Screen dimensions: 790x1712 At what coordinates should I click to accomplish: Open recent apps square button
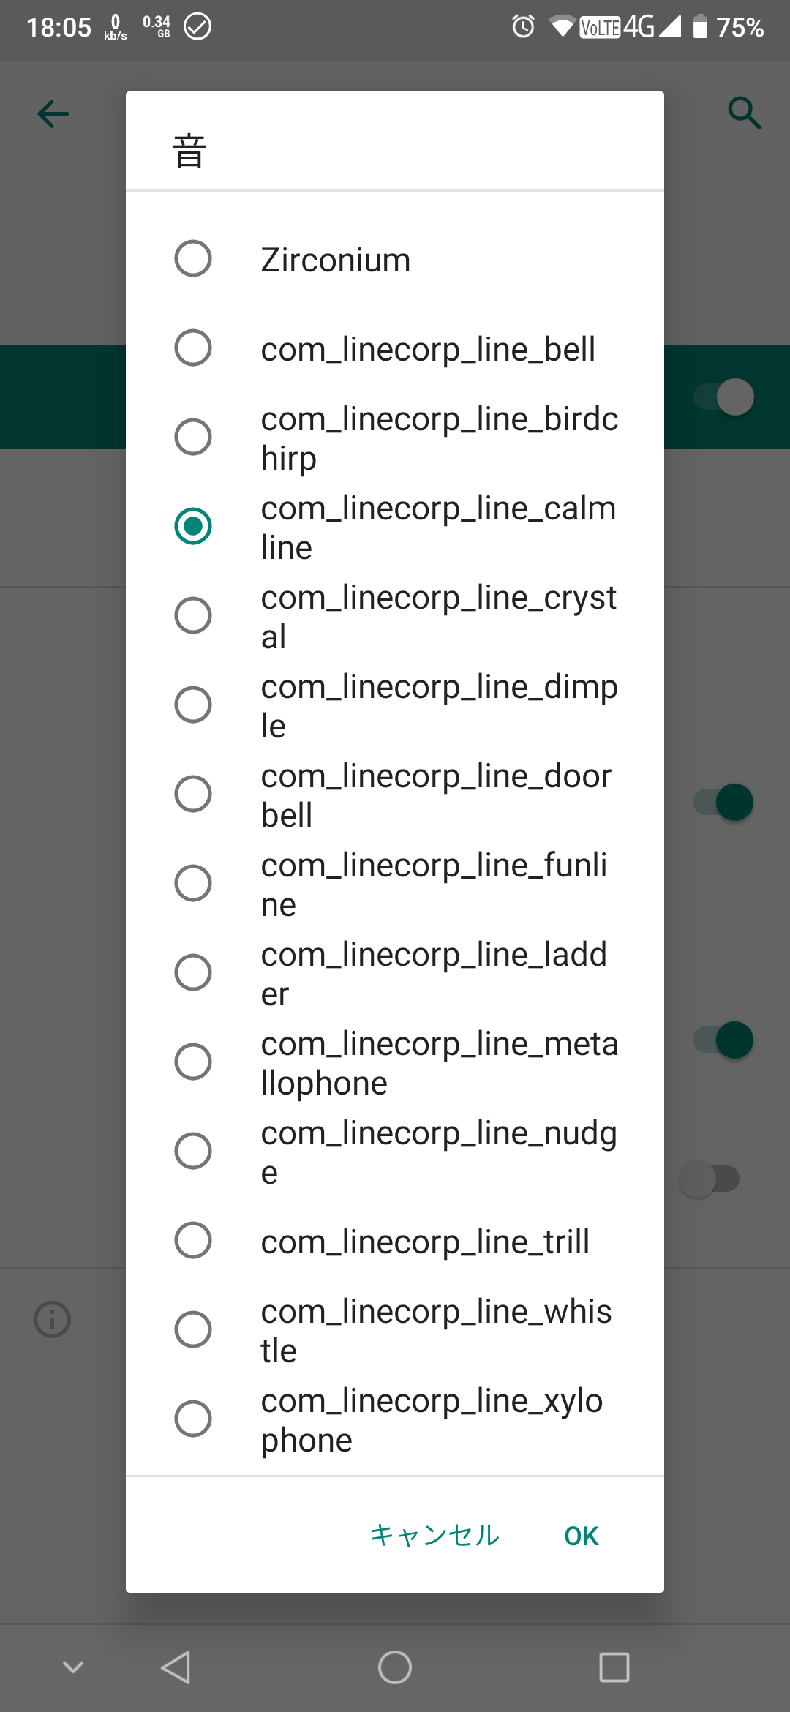coord(614,1667)
